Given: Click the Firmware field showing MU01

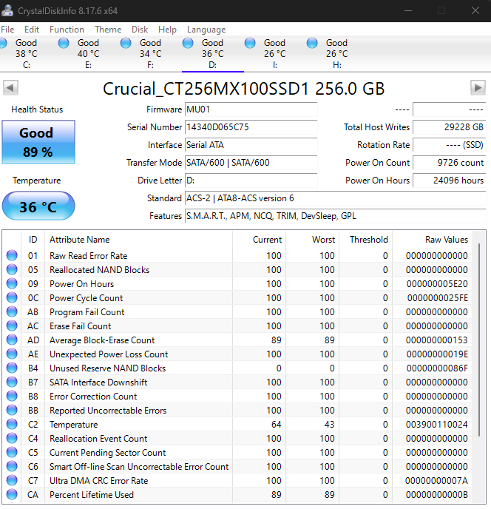Looking at the screenshot, I should point(251,109).
